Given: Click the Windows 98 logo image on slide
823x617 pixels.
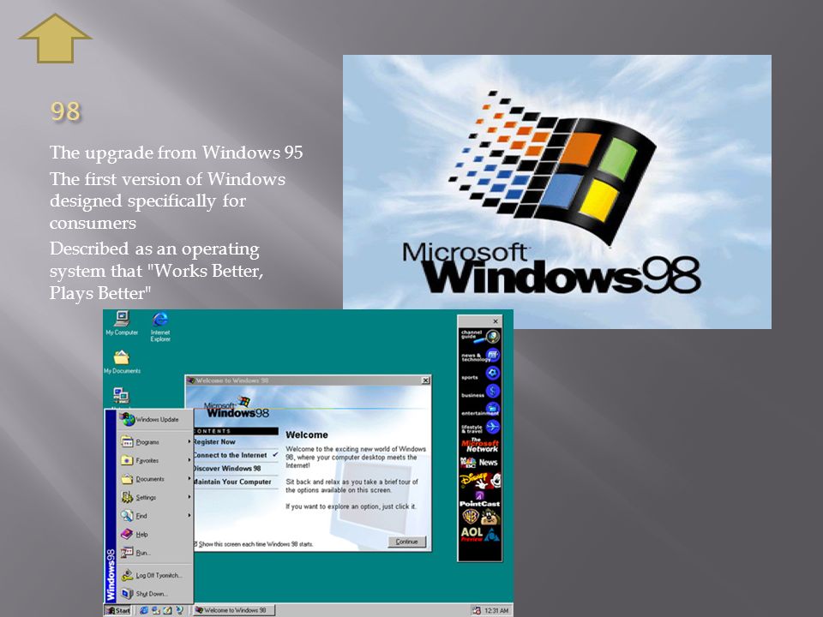Looking at the screenshot, I should pyautogui.click(x=557, y=191).
